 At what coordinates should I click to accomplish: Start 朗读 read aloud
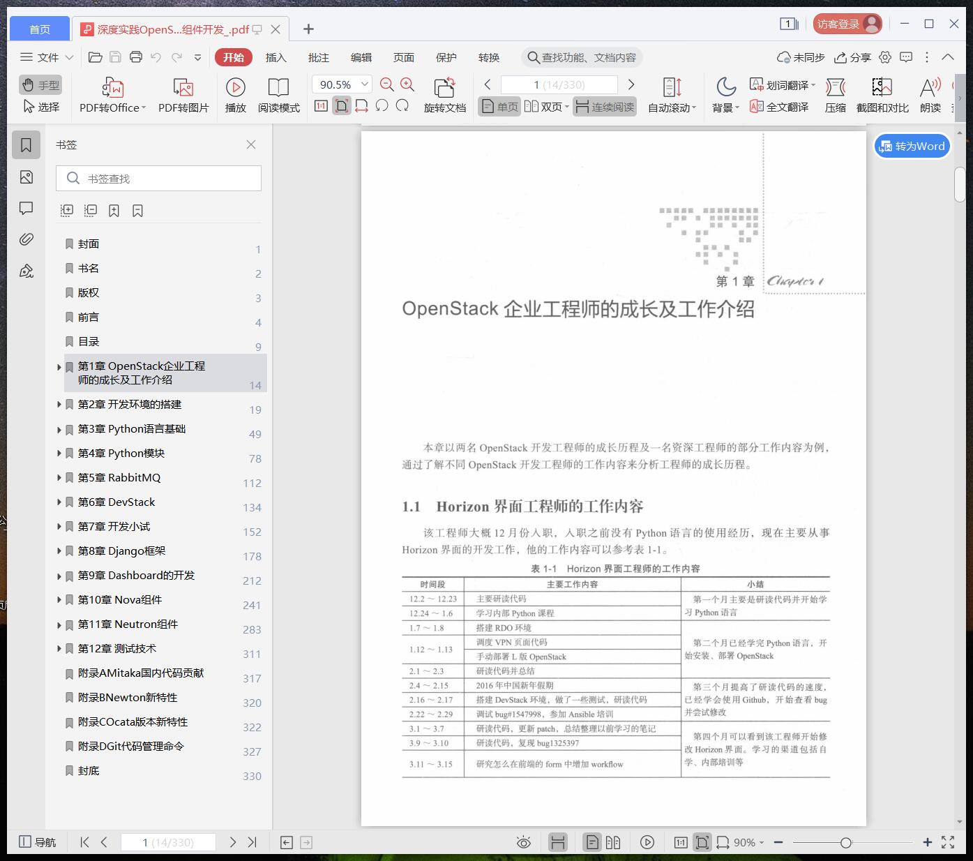930,95
